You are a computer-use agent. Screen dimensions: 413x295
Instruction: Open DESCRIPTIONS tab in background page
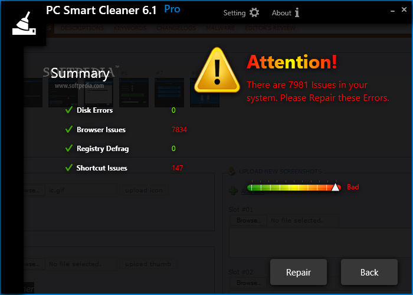tap(83, 28)
